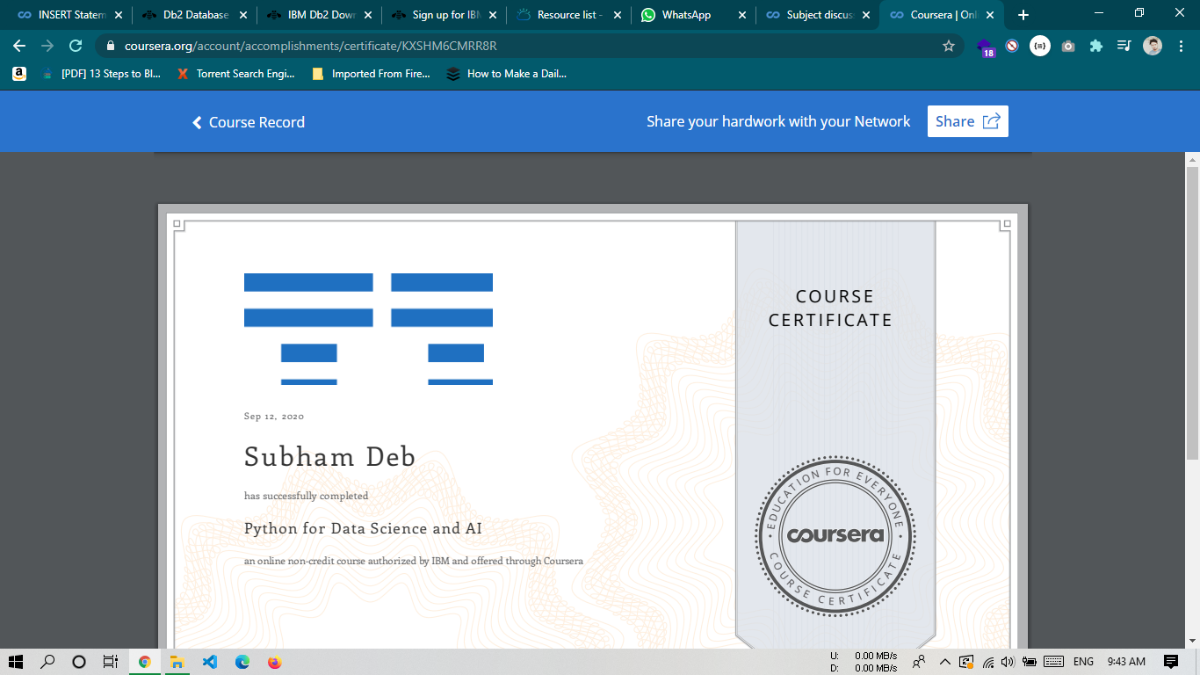This screenshot has height=675, width=1200.
Task: Click the scrollbar up arrow
Action: (1192, 159)
